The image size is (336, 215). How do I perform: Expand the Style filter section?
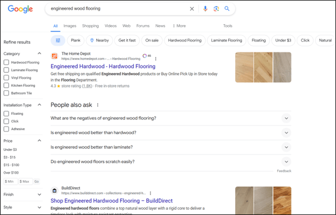(x=39, y=207)
